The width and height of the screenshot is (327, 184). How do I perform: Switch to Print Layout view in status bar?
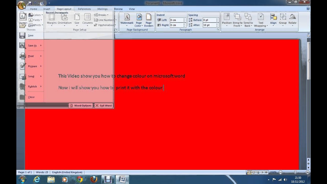249,172
